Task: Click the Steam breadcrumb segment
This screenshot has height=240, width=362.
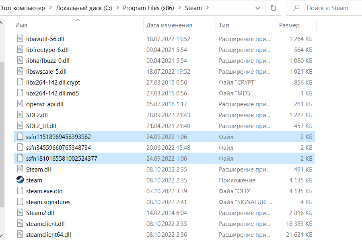Action: click(193, 8)
